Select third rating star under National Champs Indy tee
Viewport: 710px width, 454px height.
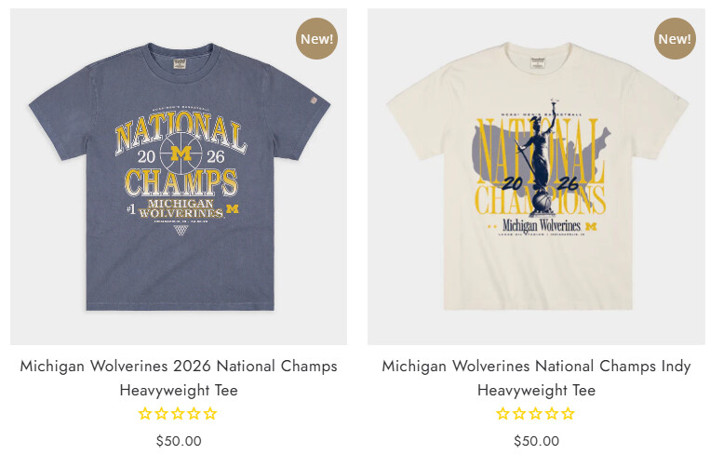click(536, 414)
